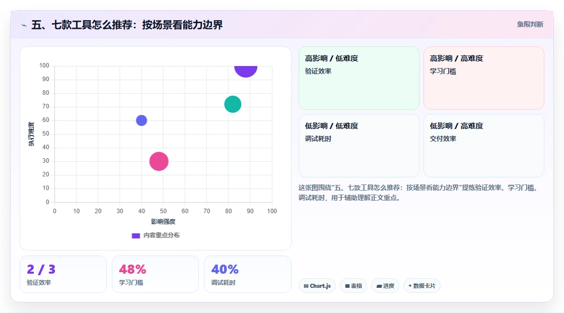Open the 低影响 / 高难度 quadrant card
Viewport: 564px width, 313px height.
(x=484, y=146)
